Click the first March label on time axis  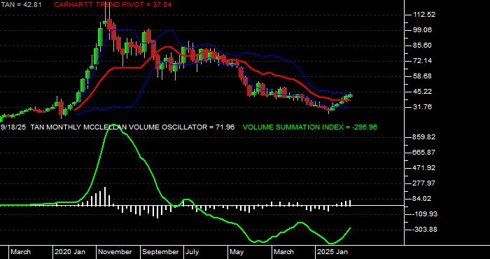(20, 252)
